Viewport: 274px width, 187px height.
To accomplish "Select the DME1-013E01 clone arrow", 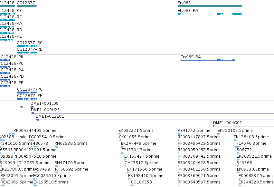I will tap(37, 120).
